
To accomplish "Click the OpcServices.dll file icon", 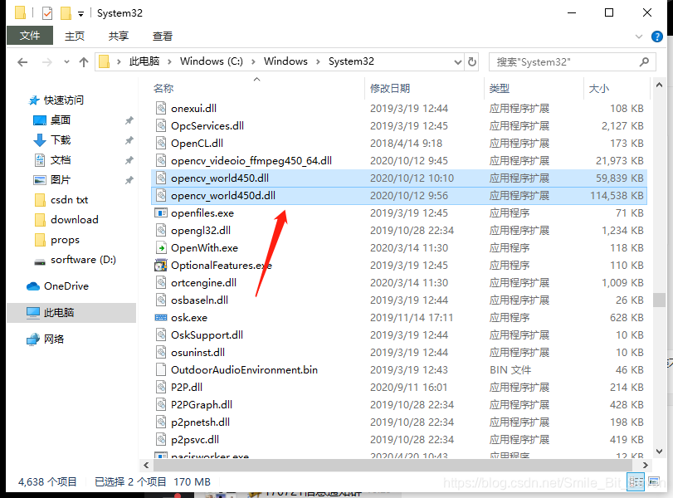I will [x=161, y=126].
